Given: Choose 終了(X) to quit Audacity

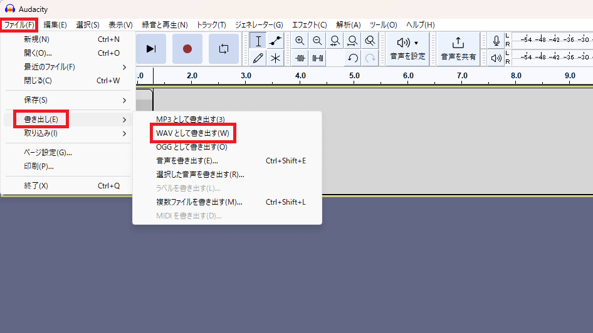Looking at the screenshot, I should click(68, 186).
